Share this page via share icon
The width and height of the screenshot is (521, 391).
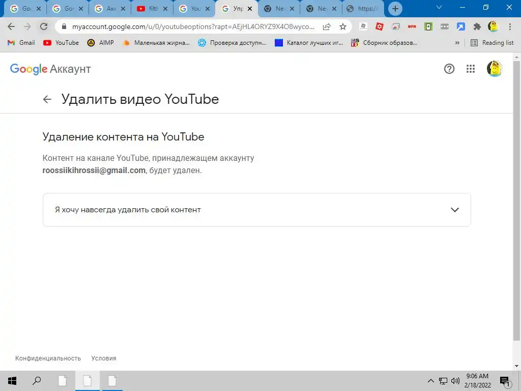click(327, 26)
